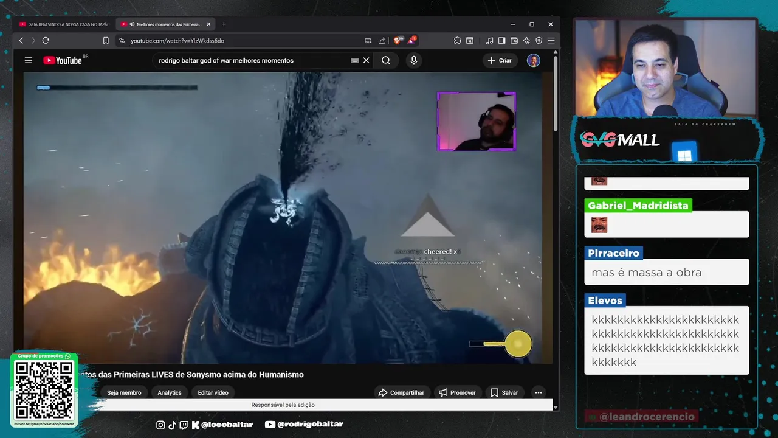Image resolution: width=778 pixels, height=438 pixels.
Task: Share this page from the address bar
Action: [x=382, y=41]
